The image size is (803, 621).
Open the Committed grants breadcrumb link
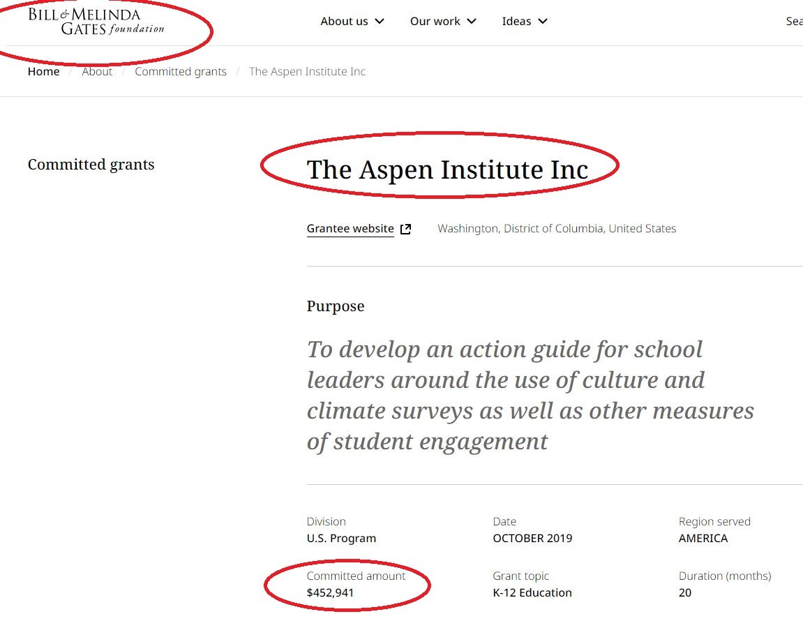pos(181,71)
